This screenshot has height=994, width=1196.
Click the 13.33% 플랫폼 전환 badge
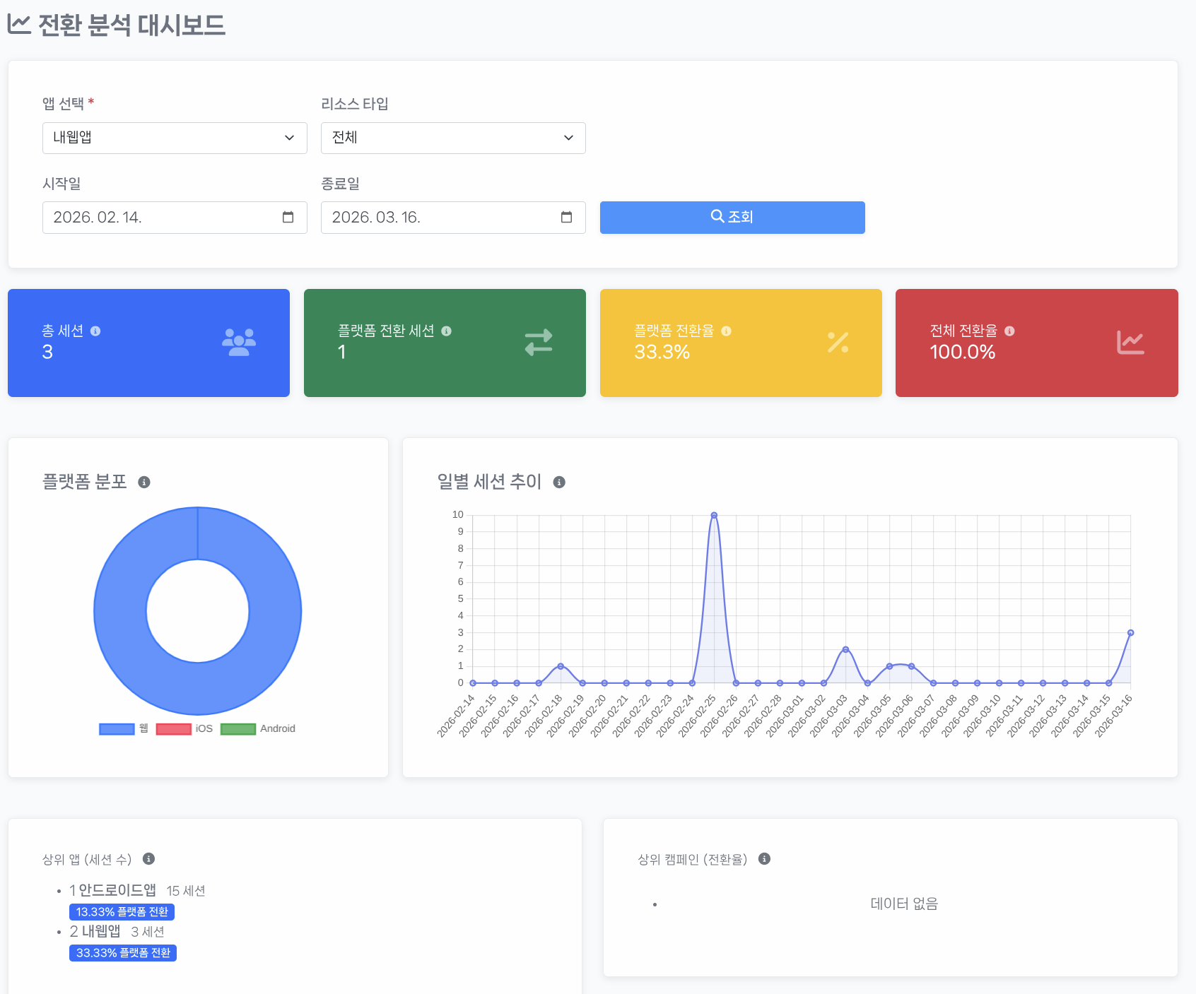point(122,911)
